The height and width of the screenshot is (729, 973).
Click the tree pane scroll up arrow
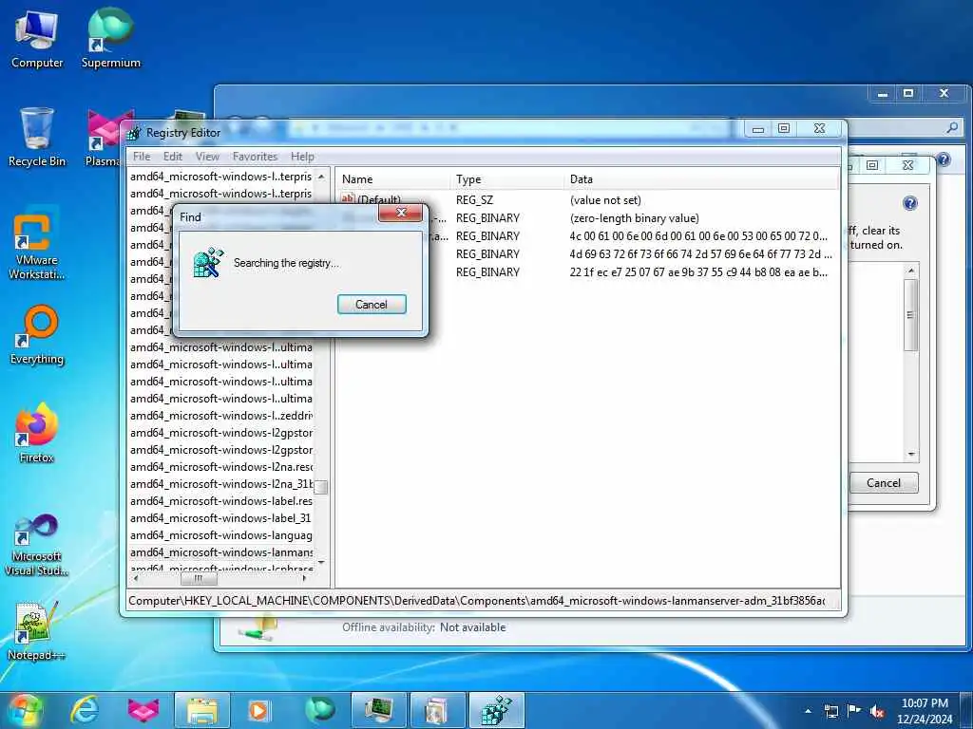[321, 177]
